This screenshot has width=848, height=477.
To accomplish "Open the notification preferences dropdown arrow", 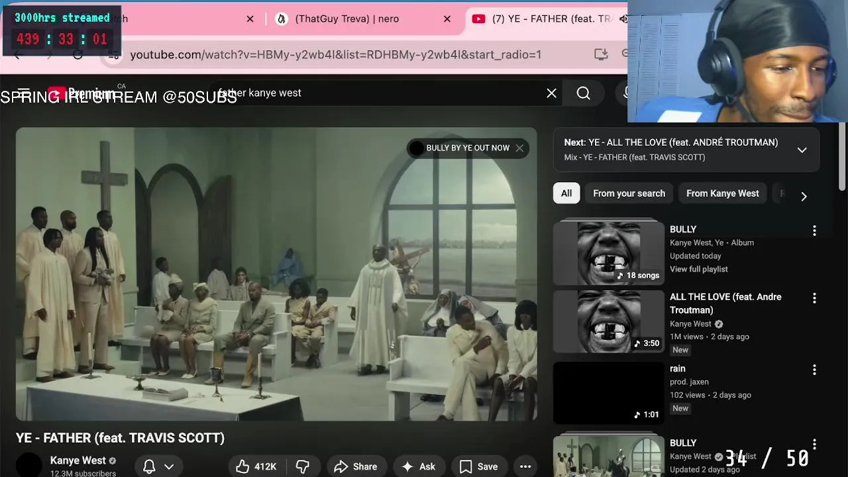I will click(169, 466).
